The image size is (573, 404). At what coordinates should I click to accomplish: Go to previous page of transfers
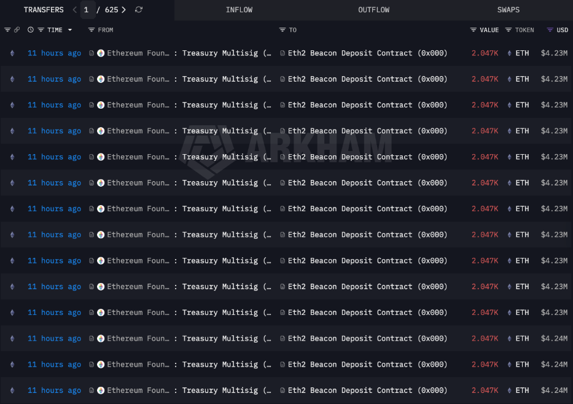point(75,10)
